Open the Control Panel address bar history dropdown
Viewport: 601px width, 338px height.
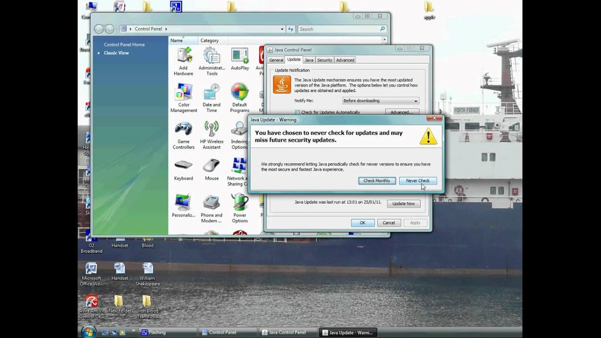282,29
